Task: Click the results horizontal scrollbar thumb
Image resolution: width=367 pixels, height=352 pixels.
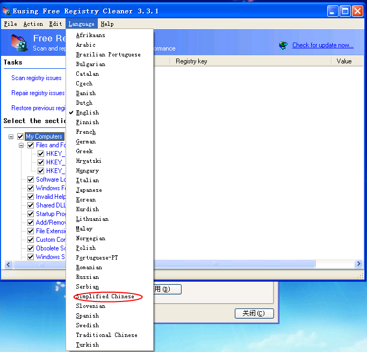Action: [234, 264]
